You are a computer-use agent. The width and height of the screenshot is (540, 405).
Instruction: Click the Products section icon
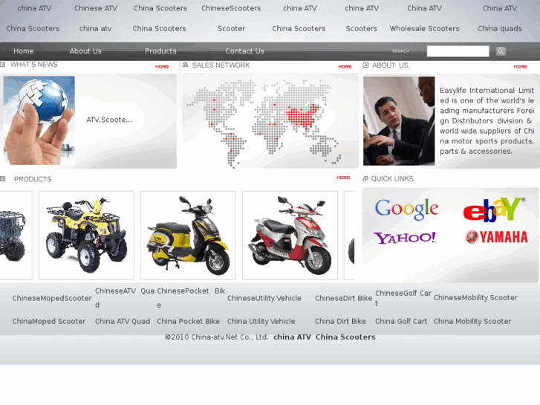(x=2, y=178)
